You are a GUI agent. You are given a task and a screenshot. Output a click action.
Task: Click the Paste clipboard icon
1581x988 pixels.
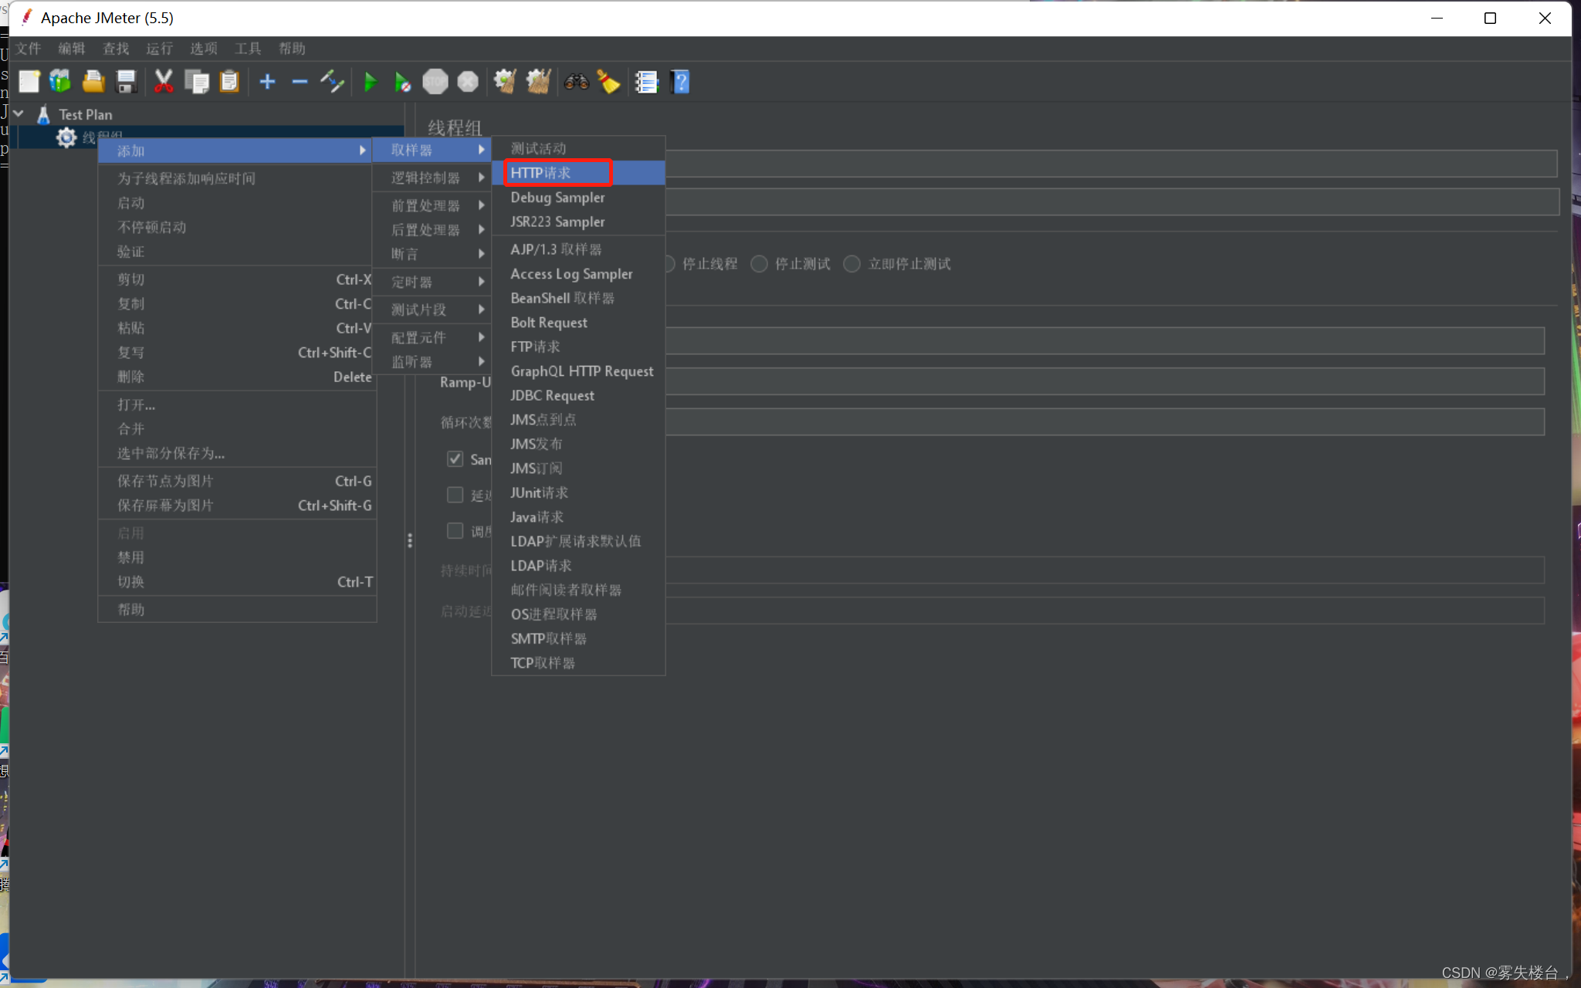point(229,82)
